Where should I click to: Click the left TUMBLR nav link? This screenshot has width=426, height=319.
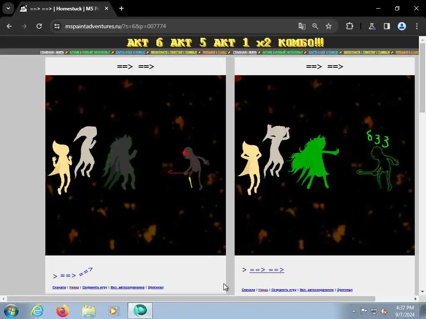[x=191, y=52]
